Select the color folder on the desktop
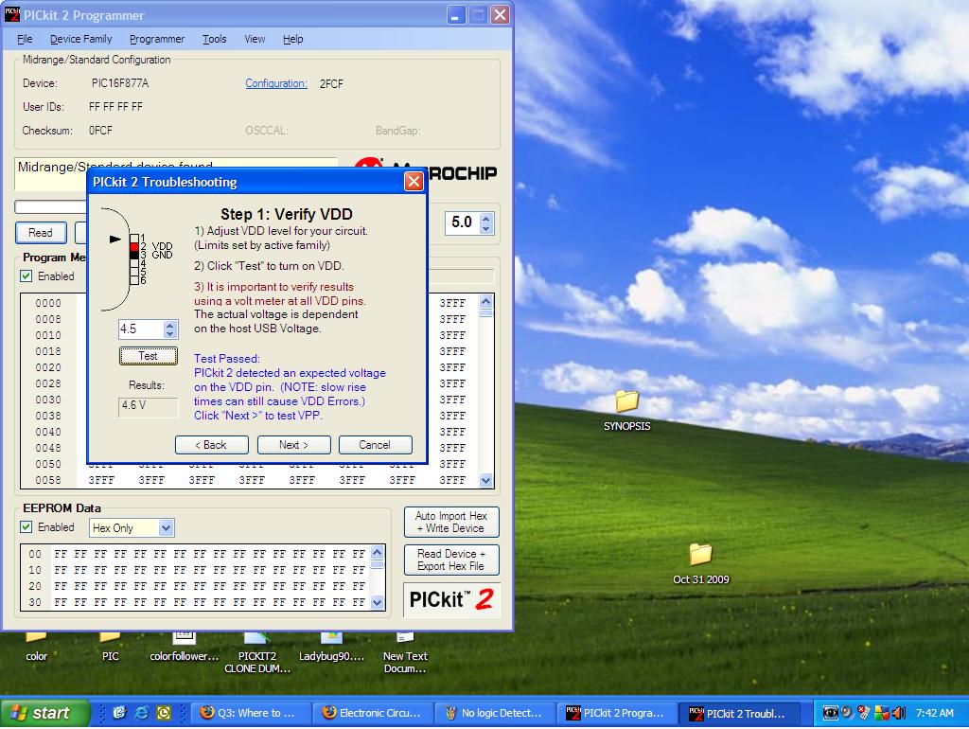 coord(36,646)
